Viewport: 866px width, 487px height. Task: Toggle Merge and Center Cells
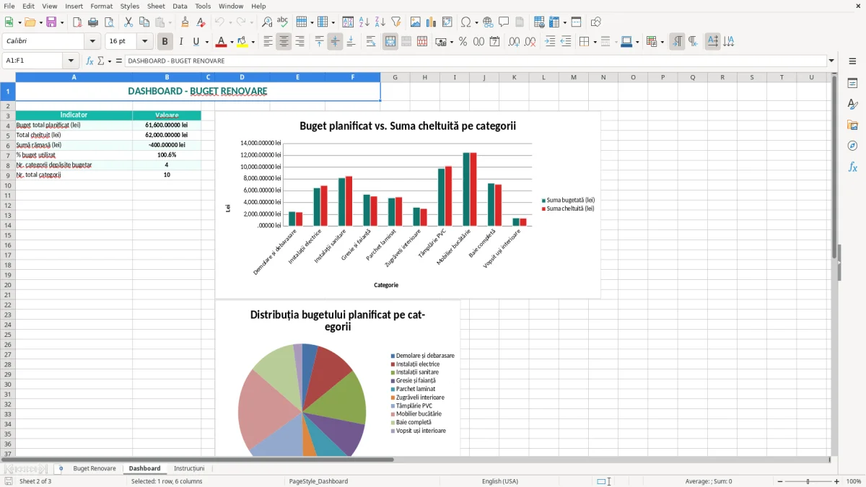(x=390, y=42)
